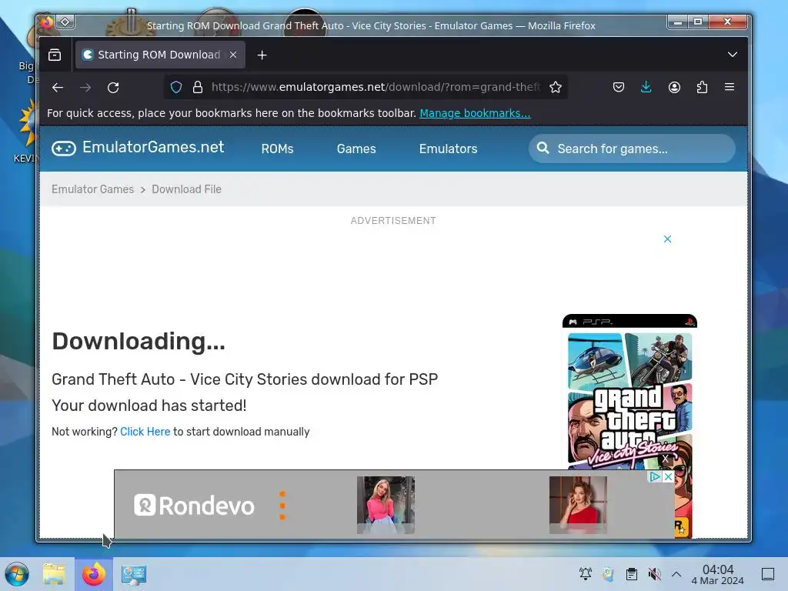Click the pink-top woman ad photo

(386, 505)
